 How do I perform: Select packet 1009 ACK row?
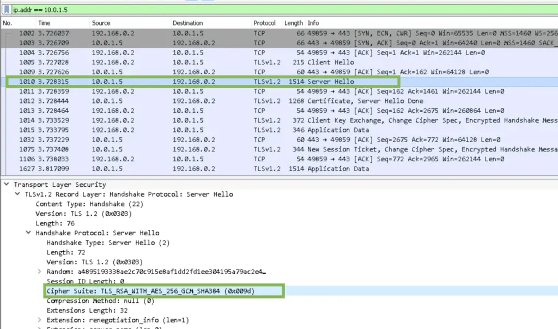(280, 72)
